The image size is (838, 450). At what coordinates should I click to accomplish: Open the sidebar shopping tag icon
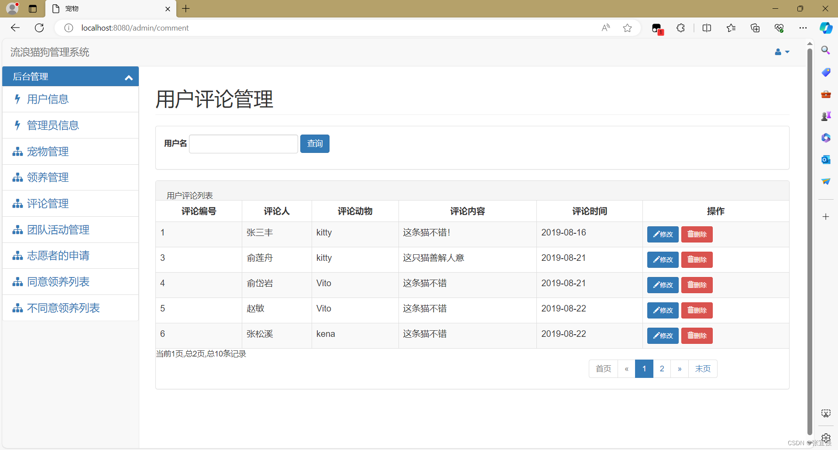pos(826,72)
